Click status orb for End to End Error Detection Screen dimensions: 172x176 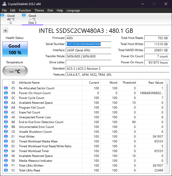pyautogui.click(x=6, y=122)
